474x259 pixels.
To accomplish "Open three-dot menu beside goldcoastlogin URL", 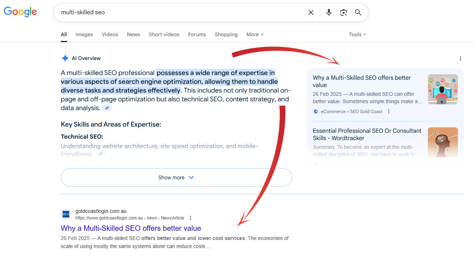I will [190, 218].
